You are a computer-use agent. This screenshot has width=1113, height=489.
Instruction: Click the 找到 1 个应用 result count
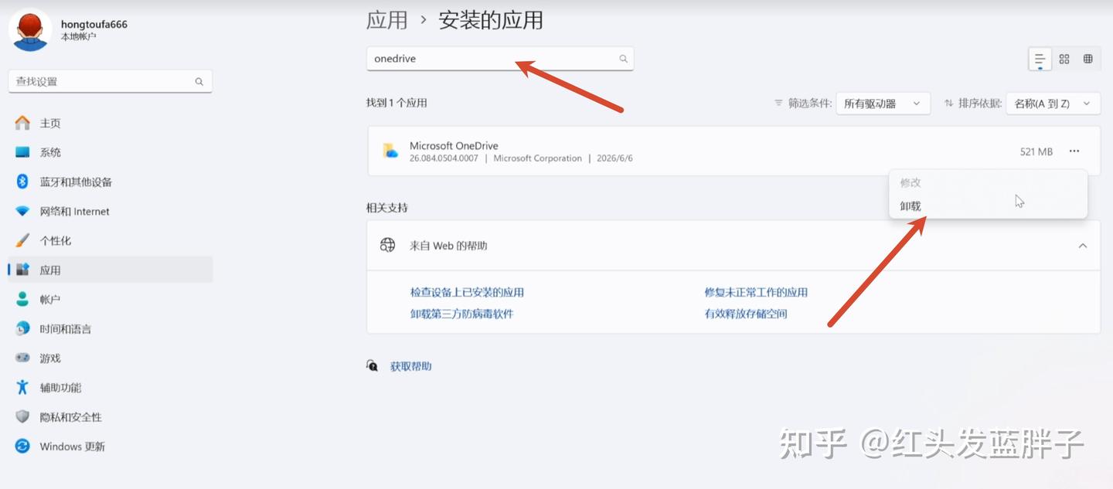coord(397,103)
